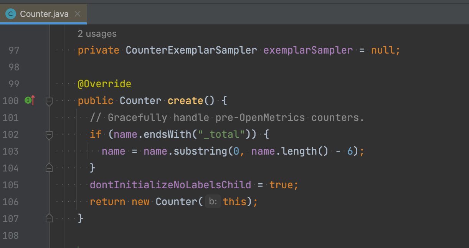469x248 pixels.
Task: Click the "this" keyword on line 106
Action: [234, 202]
